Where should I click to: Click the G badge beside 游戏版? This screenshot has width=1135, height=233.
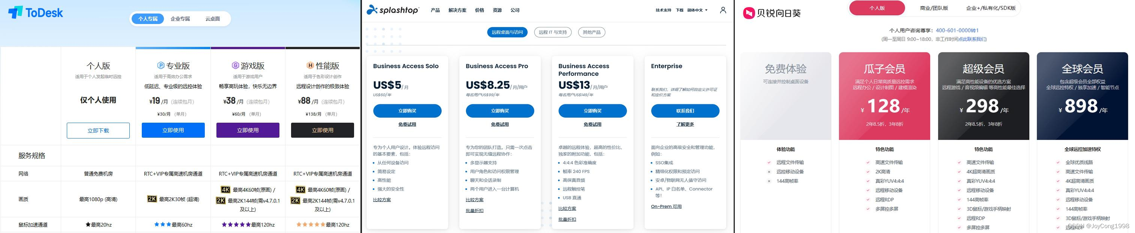pos(235,66)
